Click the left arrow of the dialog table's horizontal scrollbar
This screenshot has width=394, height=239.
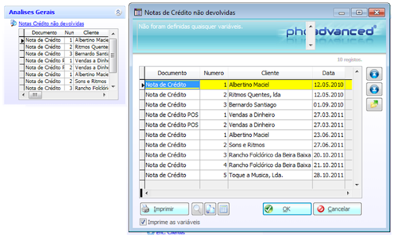[147, 193]
